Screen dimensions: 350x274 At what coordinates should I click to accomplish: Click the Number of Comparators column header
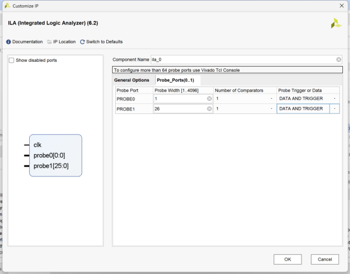[239, 91]
